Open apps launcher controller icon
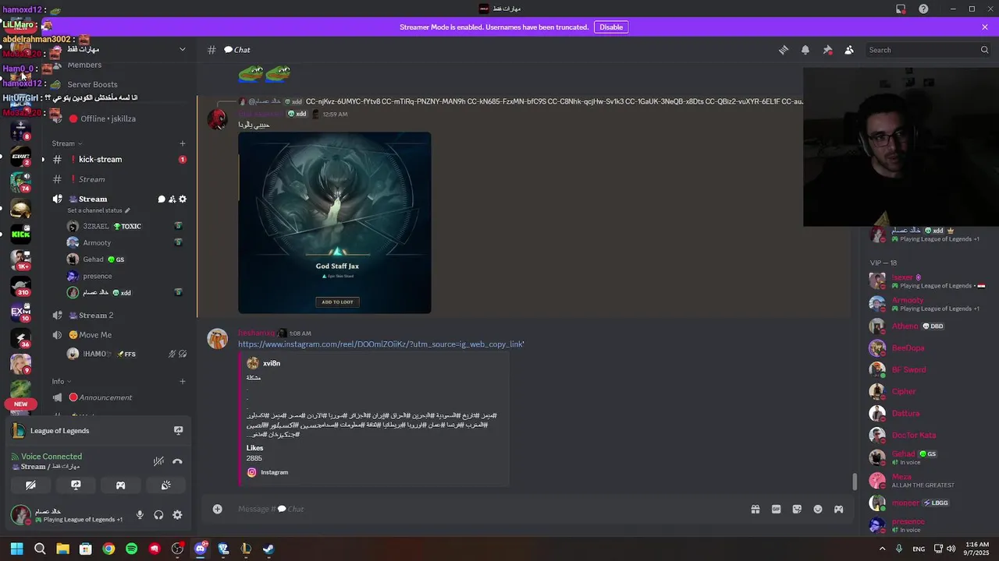999x561 pixels. click(x=838, y=510)
